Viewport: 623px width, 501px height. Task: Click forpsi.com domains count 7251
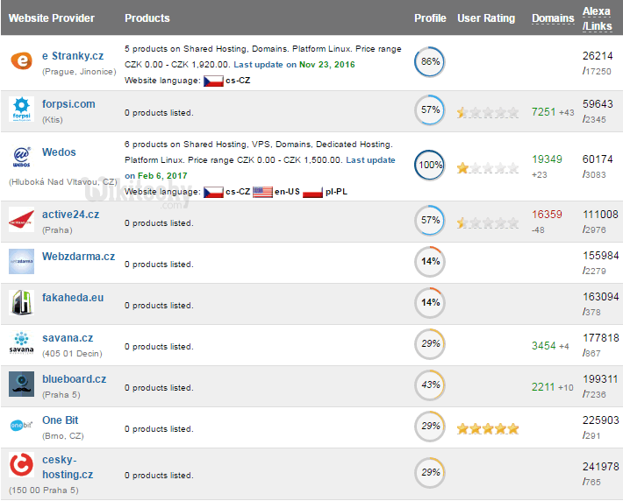[x=544, y=112]
